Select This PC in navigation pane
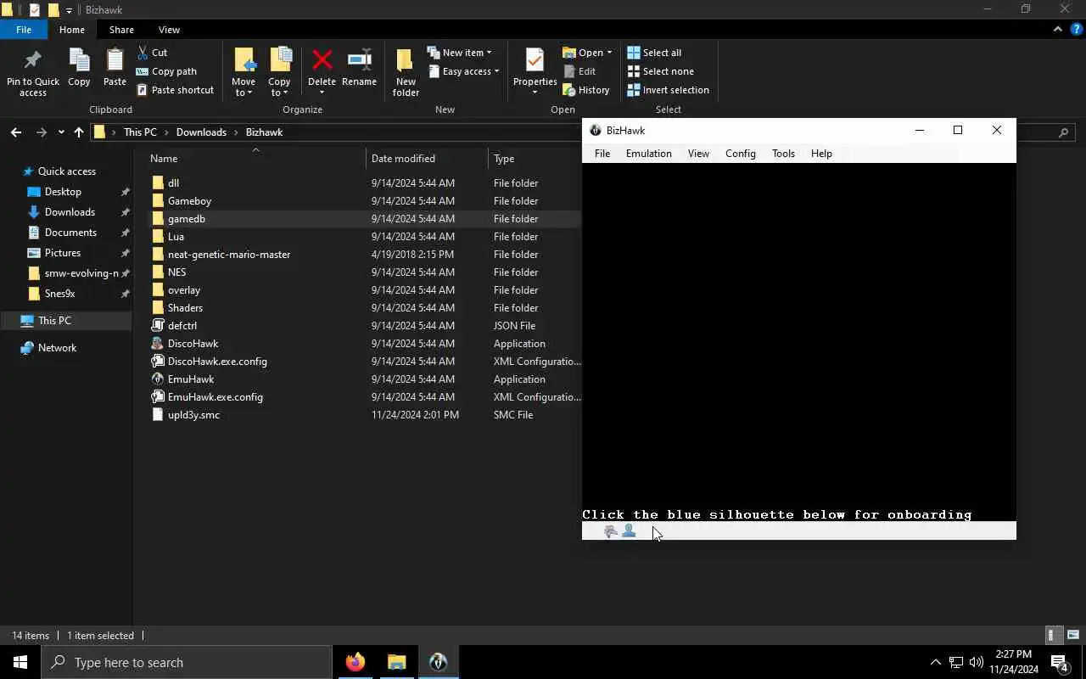Viewport: 1086px width, 679px height. tap(54, 321)
